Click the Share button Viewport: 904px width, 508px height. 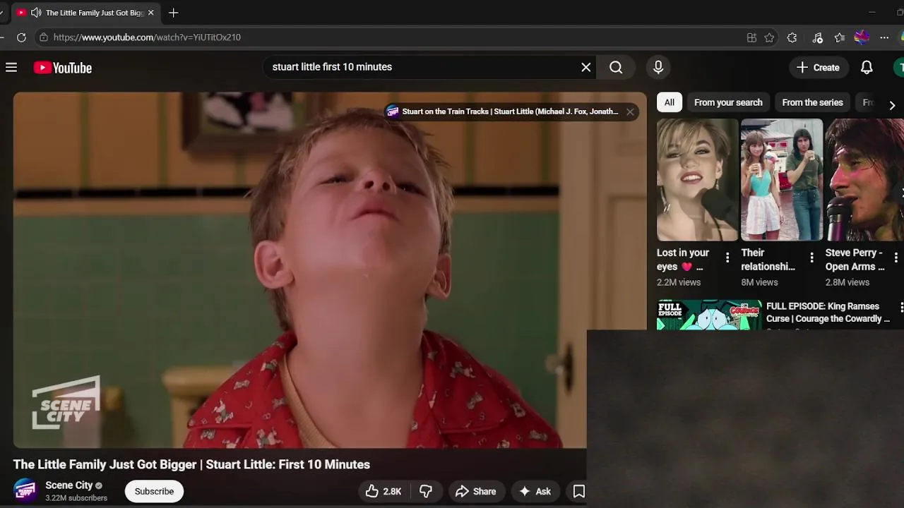(x=475, y=491)
